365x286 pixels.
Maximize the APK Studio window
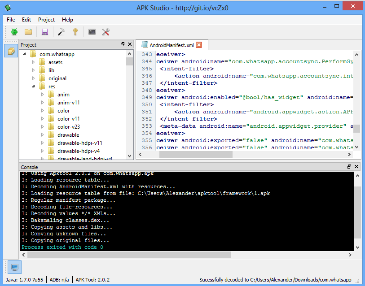pos(337,6)
